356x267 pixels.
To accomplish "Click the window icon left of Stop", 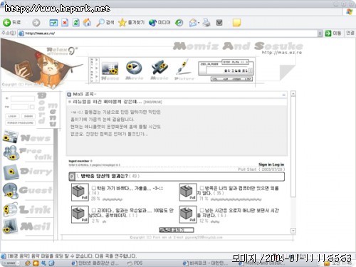I will [x=53, y=23].
